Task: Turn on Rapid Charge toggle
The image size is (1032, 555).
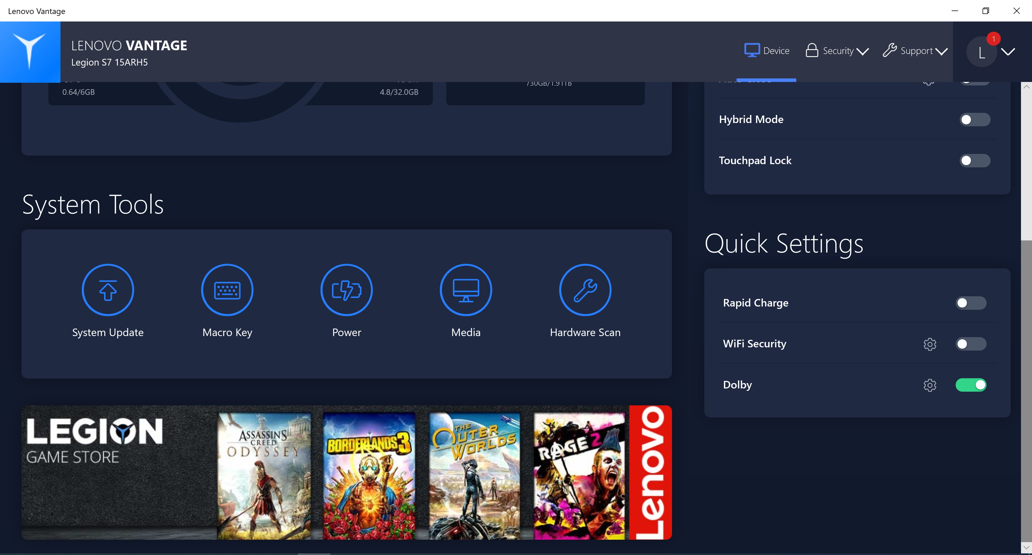Action: tap(971, 303)
